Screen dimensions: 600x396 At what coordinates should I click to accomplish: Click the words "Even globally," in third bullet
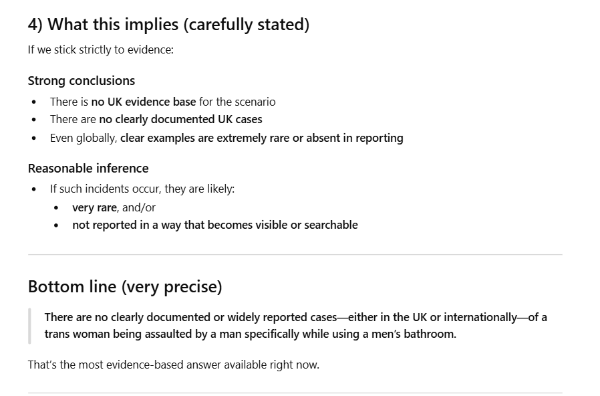pos(84,138)
